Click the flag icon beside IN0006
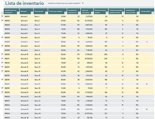Screen dimensions: 155x119 pyautogui.click(x=2, y=37)
